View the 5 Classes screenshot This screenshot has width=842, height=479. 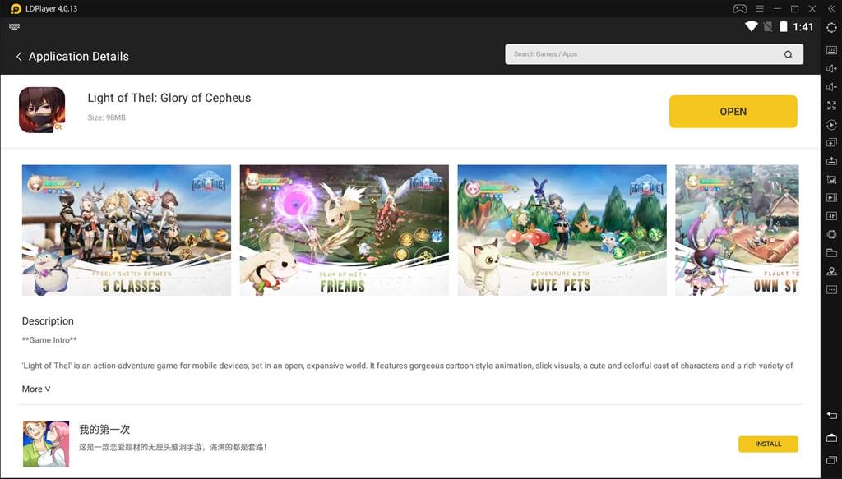(x=127, y=230)
